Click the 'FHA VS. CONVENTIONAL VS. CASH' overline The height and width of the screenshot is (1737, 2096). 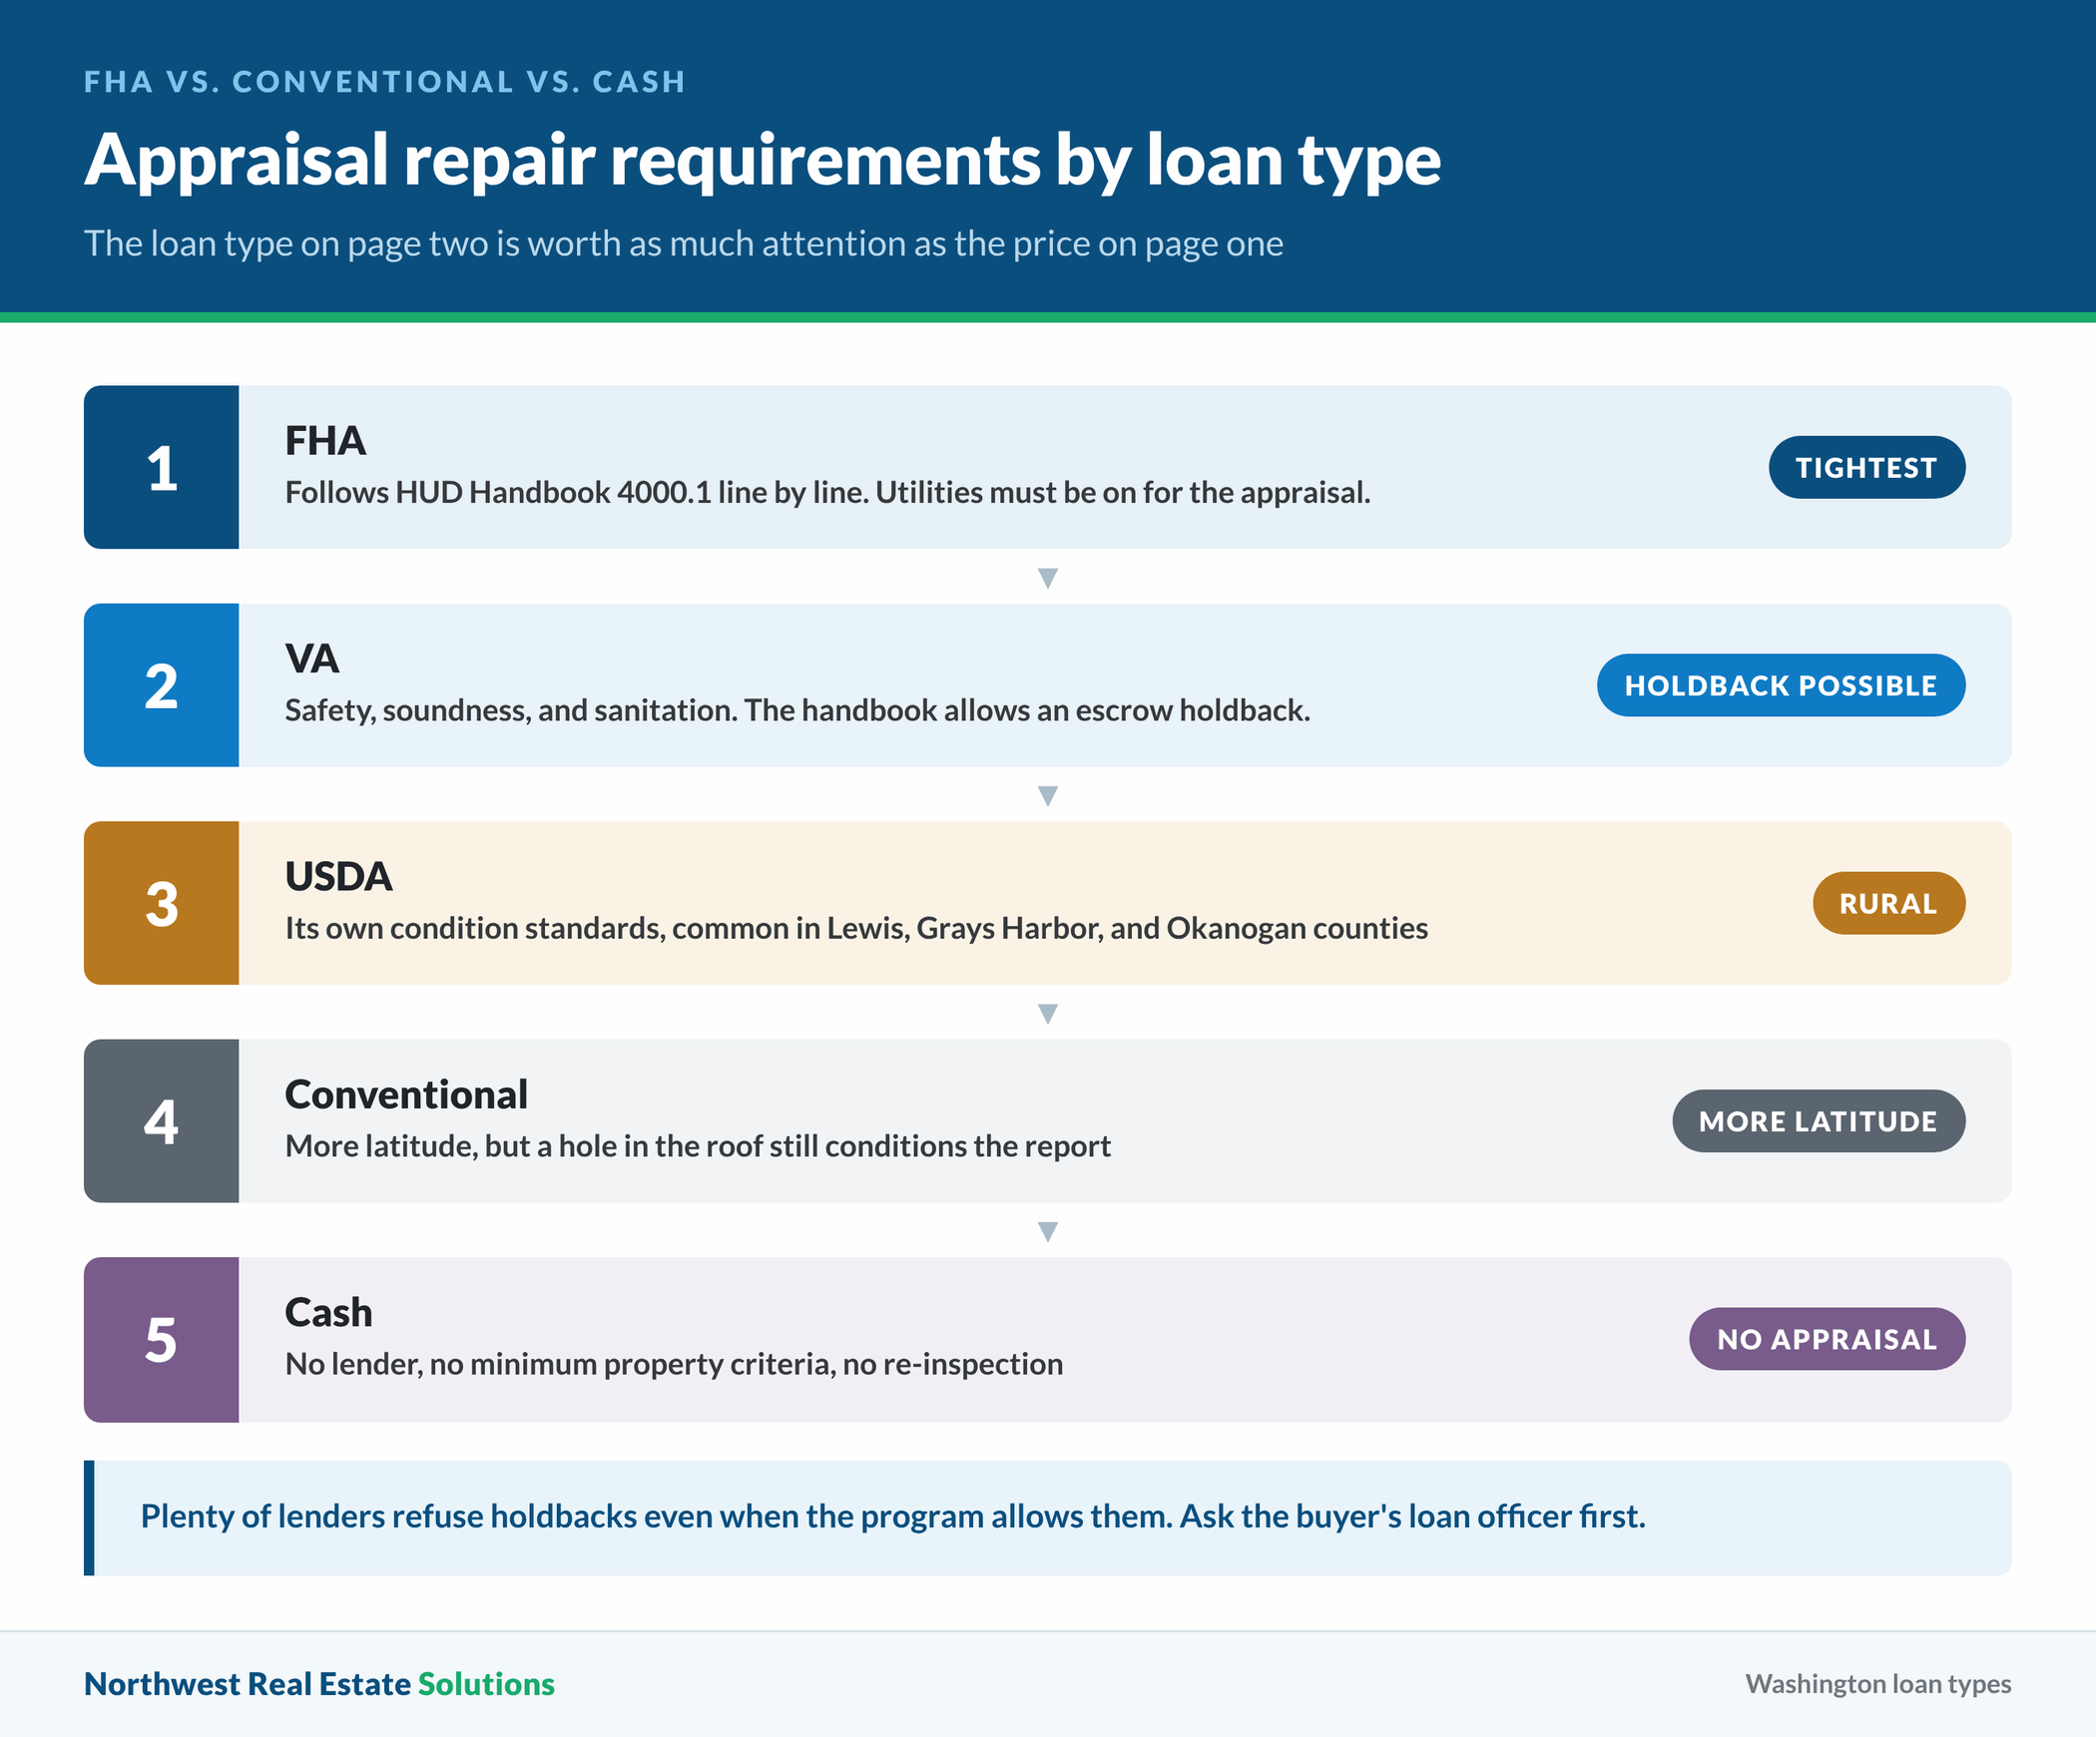click(x=384, y=82)
